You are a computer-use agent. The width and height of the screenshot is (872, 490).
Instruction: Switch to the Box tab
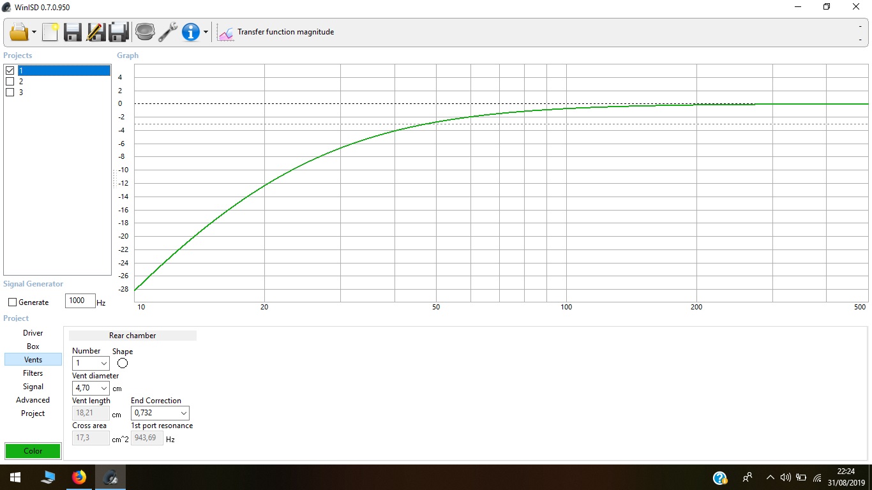click(x=33, y=346)
